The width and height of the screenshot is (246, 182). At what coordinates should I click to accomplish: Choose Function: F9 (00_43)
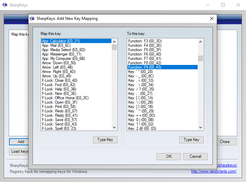pos(162,67)
